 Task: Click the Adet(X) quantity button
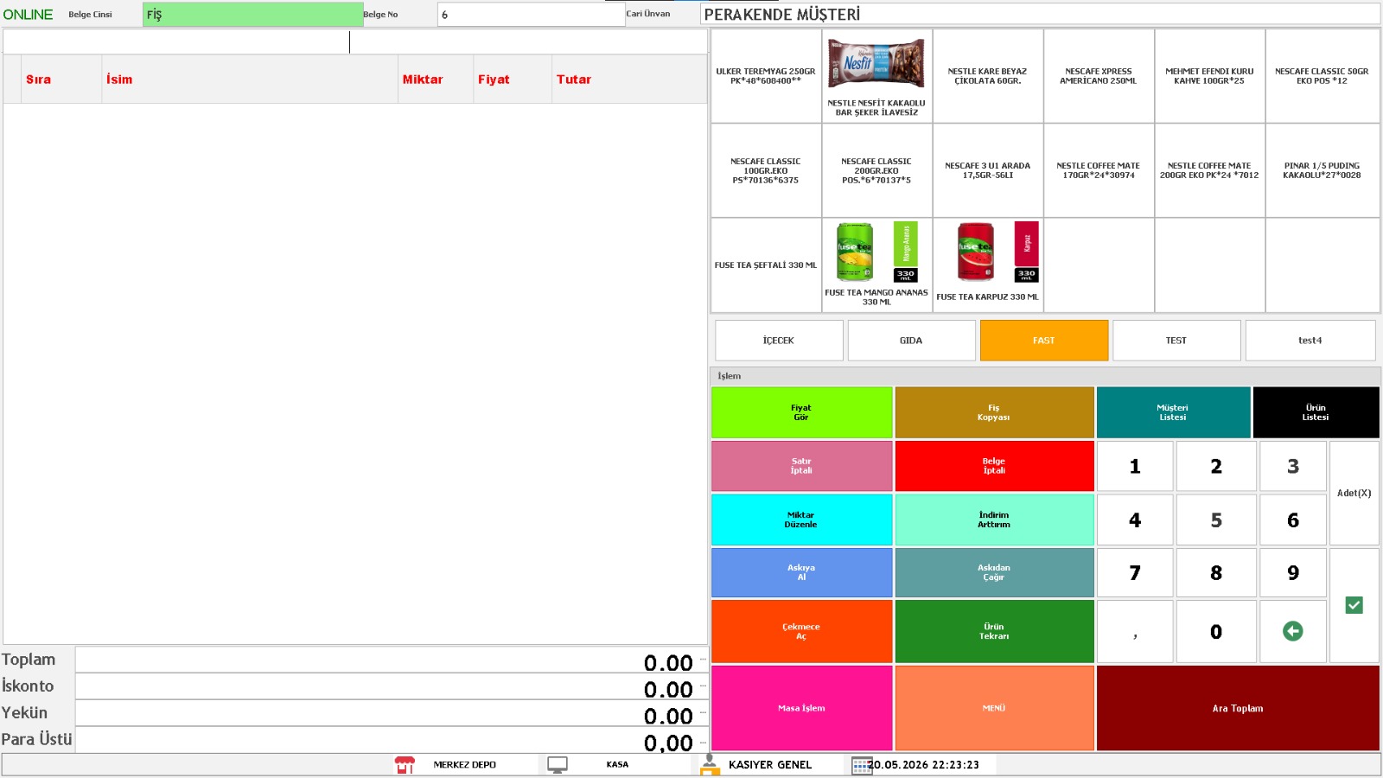[1354, 493]
